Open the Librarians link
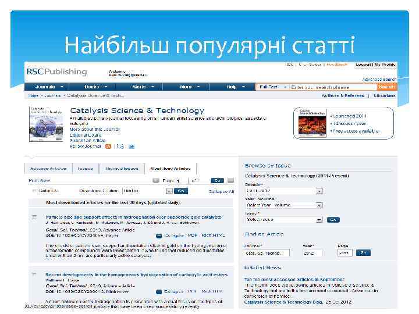Image resolution: width=419 pixels, height=314 pixels. 385,95
